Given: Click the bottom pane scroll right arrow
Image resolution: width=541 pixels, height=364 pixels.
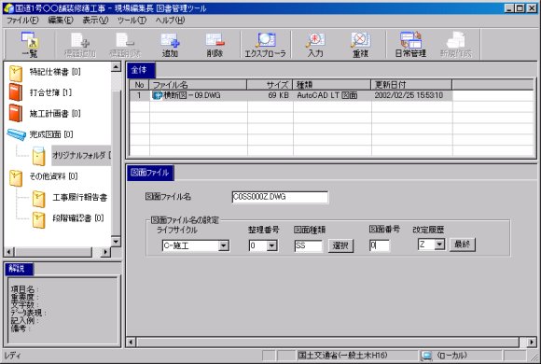Looking at the screenshot, I should coord(532,343).
